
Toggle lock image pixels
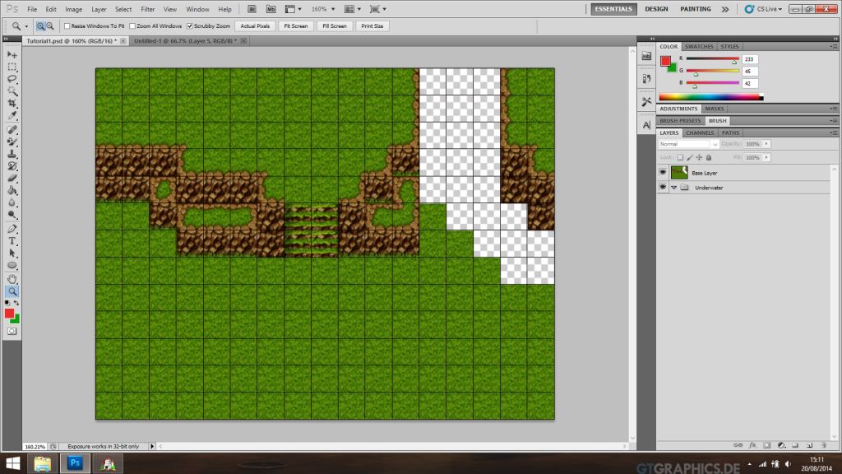(690, 157)
